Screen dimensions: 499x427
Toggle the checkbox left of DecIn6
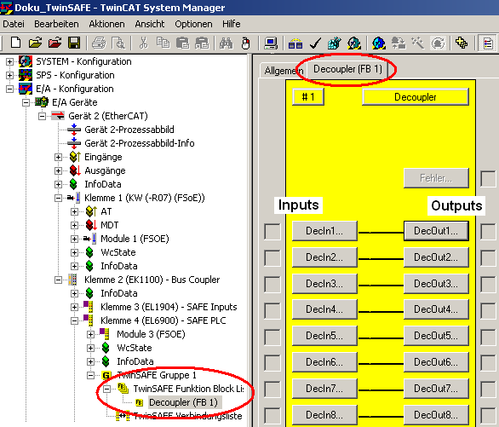coord(272,364)
